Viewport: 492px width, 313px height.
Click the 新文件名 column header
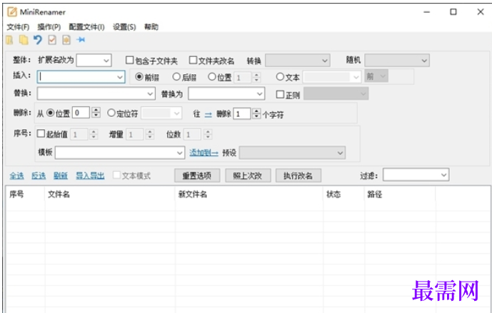tap(249, 194)
